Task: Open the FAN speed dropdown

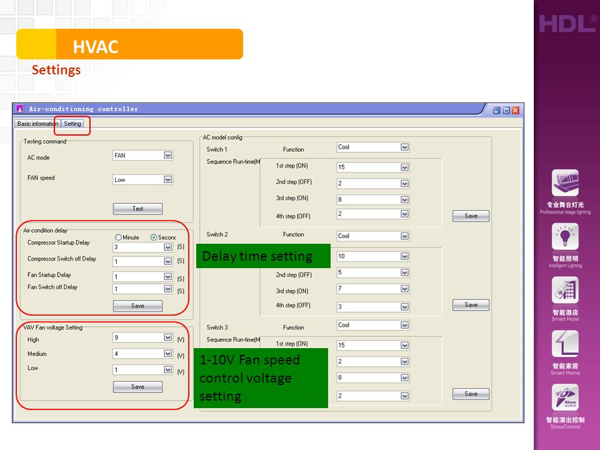Action: pyautogui.click(x=167, y=179)
